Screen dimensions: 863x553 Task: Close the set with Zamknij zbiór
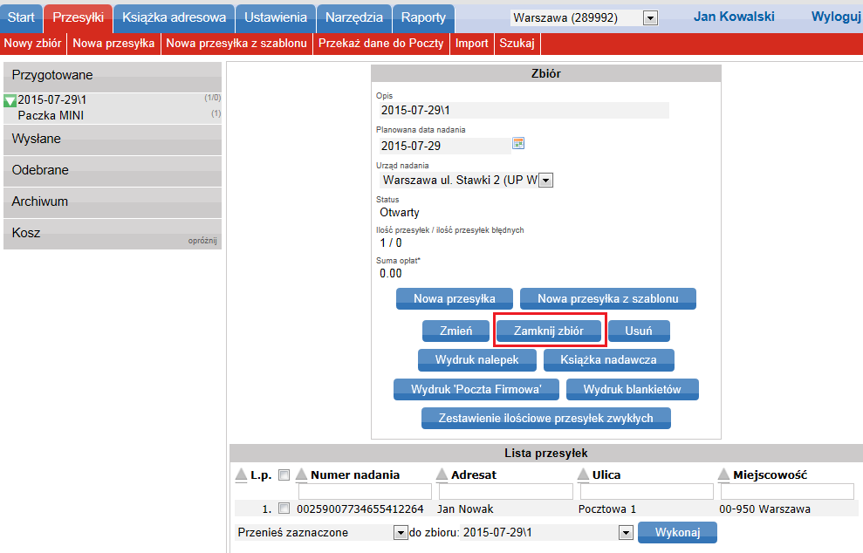click(549, 331)
